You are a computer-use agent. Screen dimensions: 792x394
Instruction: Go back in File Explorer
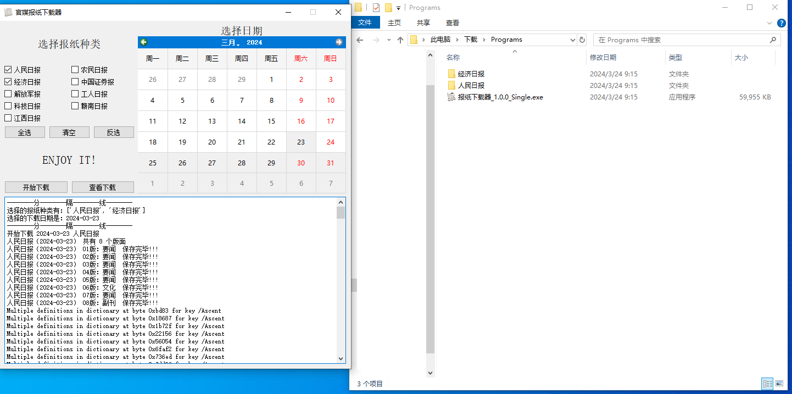(360, 40)
